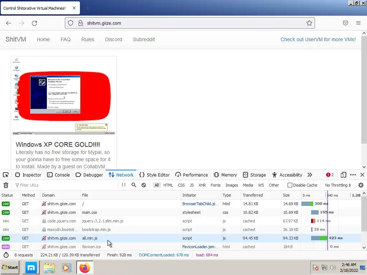Open the Style Editor tab
The width and height of the screenshot is (367, 275).
click(154, 175)
